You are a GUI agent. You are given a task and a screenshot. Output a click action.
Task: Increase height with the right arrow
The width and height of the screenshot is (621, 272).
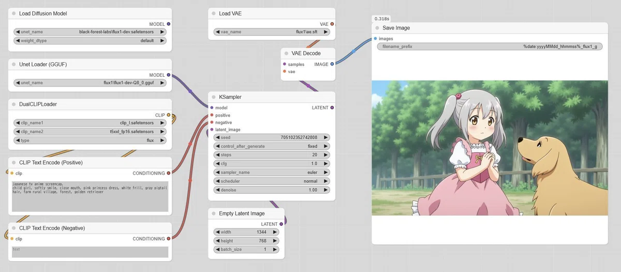click(x=275, y=241)
